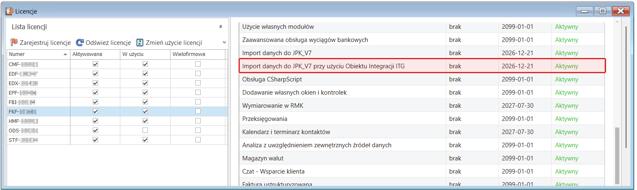This screenshot has width=637, height=190.
Task: Click the Zmień użycie licencji icon
Action: click(140, 42)
